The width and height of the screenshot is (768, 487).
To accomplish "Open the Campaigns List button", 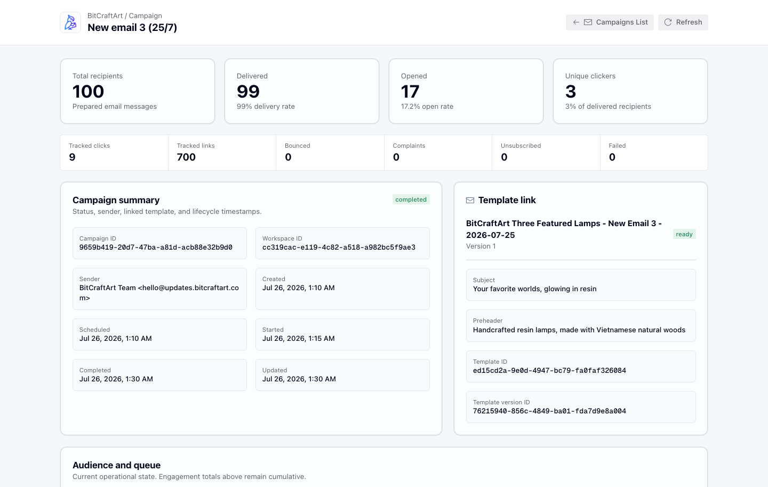I will 610,22.
